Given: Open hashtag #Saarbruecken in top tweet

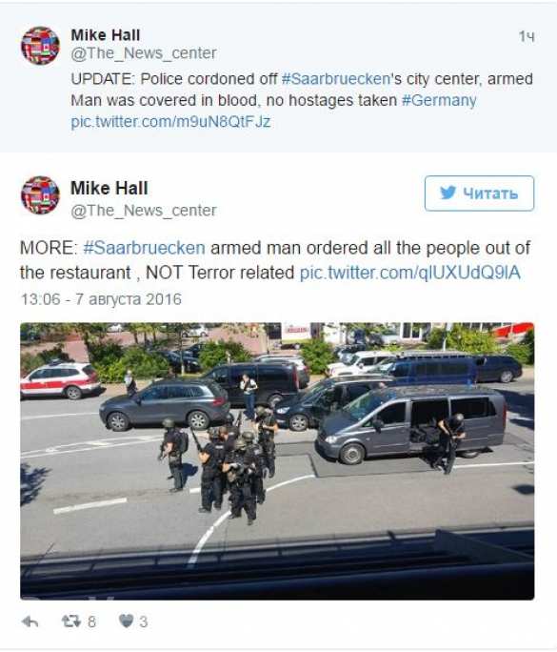Looking at the screenshot, I should [x=335, y=79].
